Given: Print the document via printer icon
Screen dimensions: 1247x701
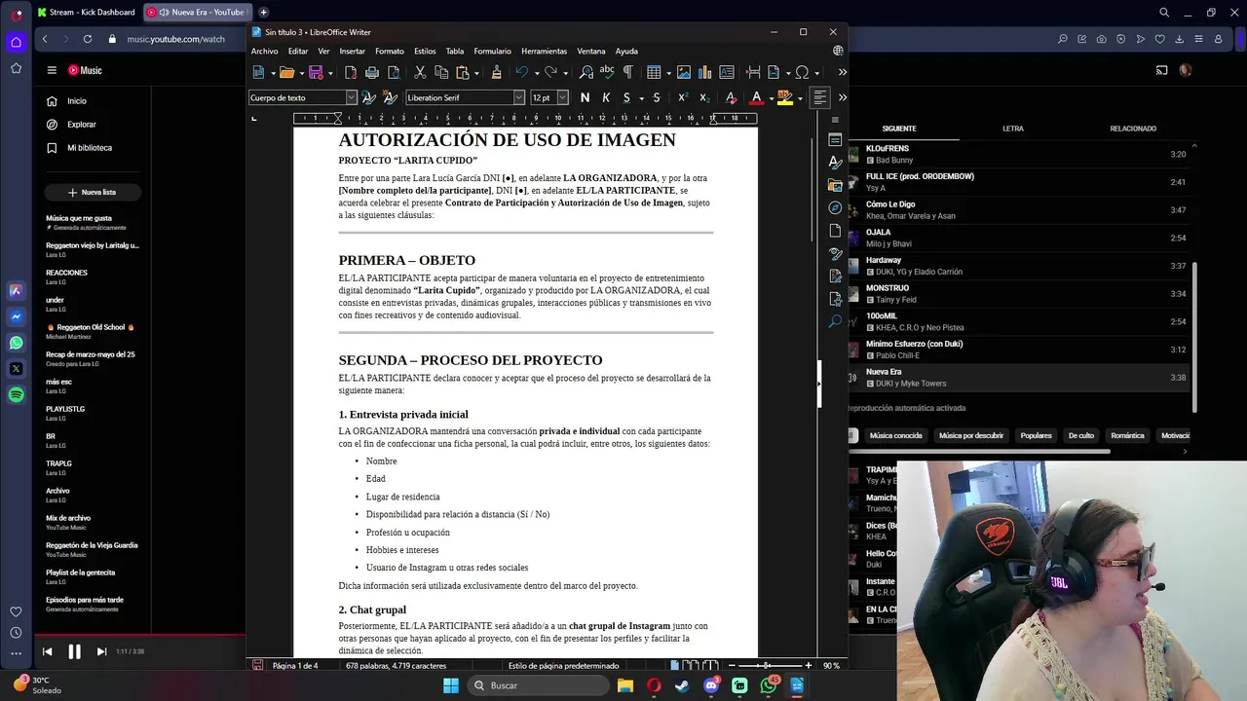Looking at the screenshot, I should pyautogui.click(x=372, y=72).
